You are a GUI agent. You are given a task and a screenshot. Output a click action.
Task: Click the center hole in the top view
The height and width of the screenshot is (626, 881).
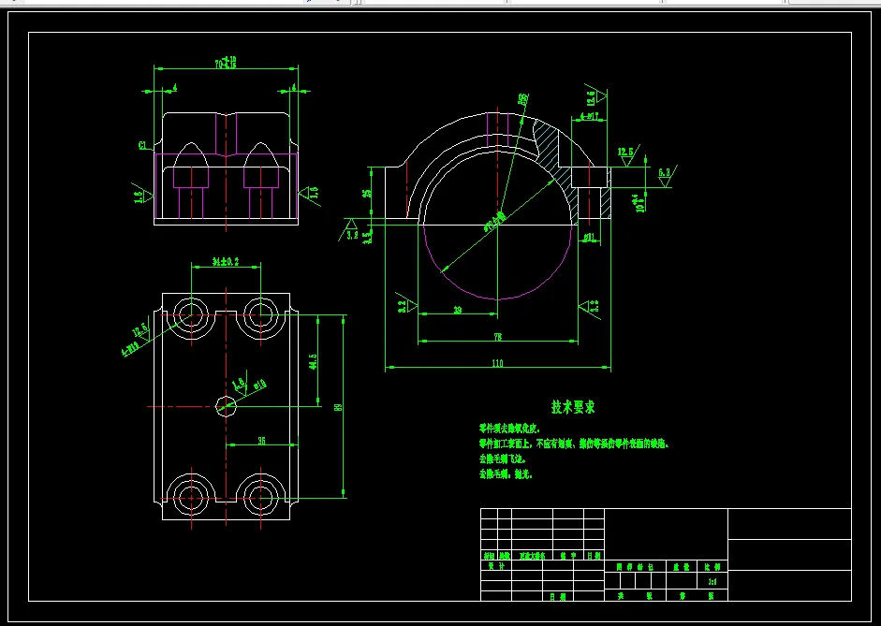coord(224,406)
